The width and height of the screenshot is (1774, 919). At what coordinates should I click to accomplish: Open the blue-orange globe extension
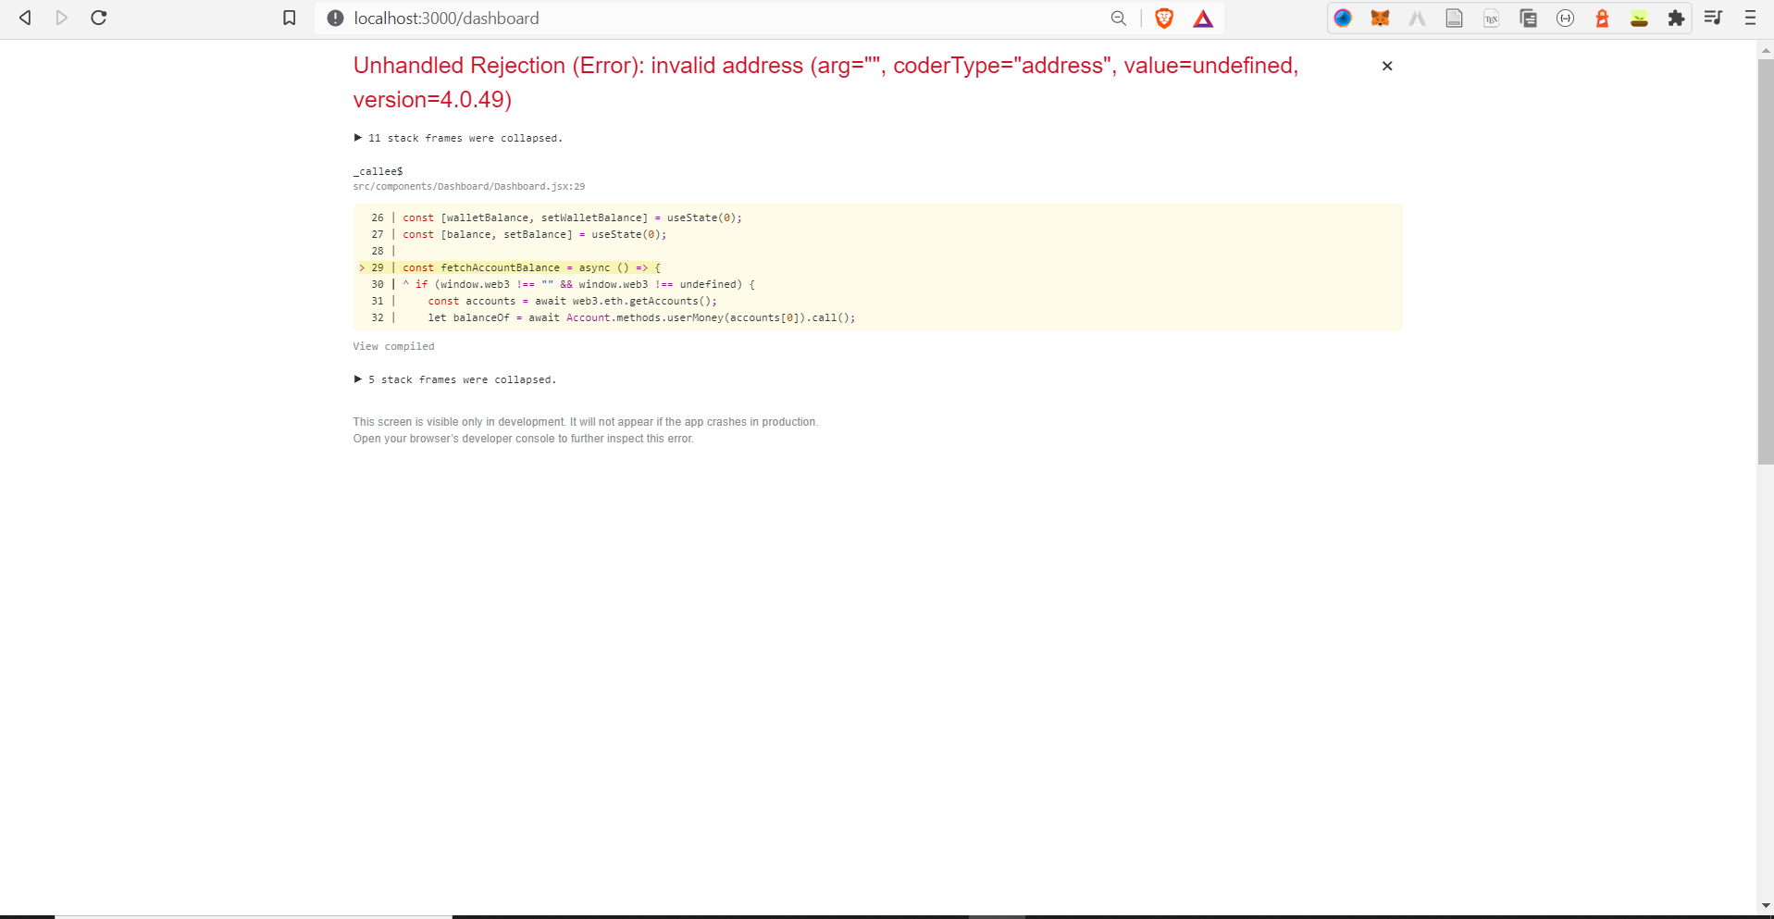[1344, 18]
